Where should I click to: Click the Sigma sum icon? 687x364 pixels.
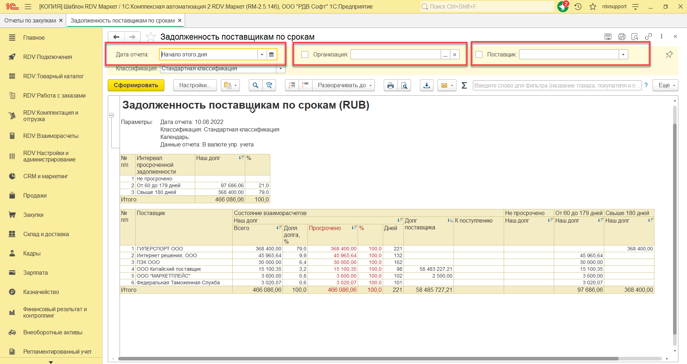click(464, 85)
